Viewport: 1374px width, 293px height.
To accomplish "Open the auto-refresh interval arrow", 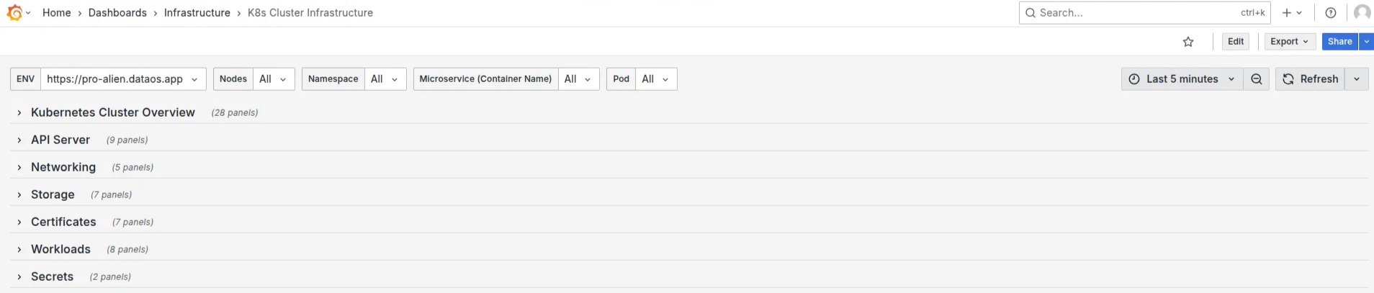I will 1357,79.
